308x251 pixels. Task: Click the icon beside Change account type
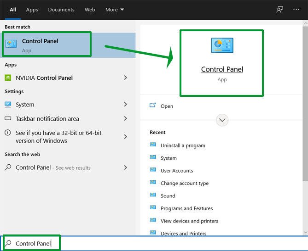[153, 182]
